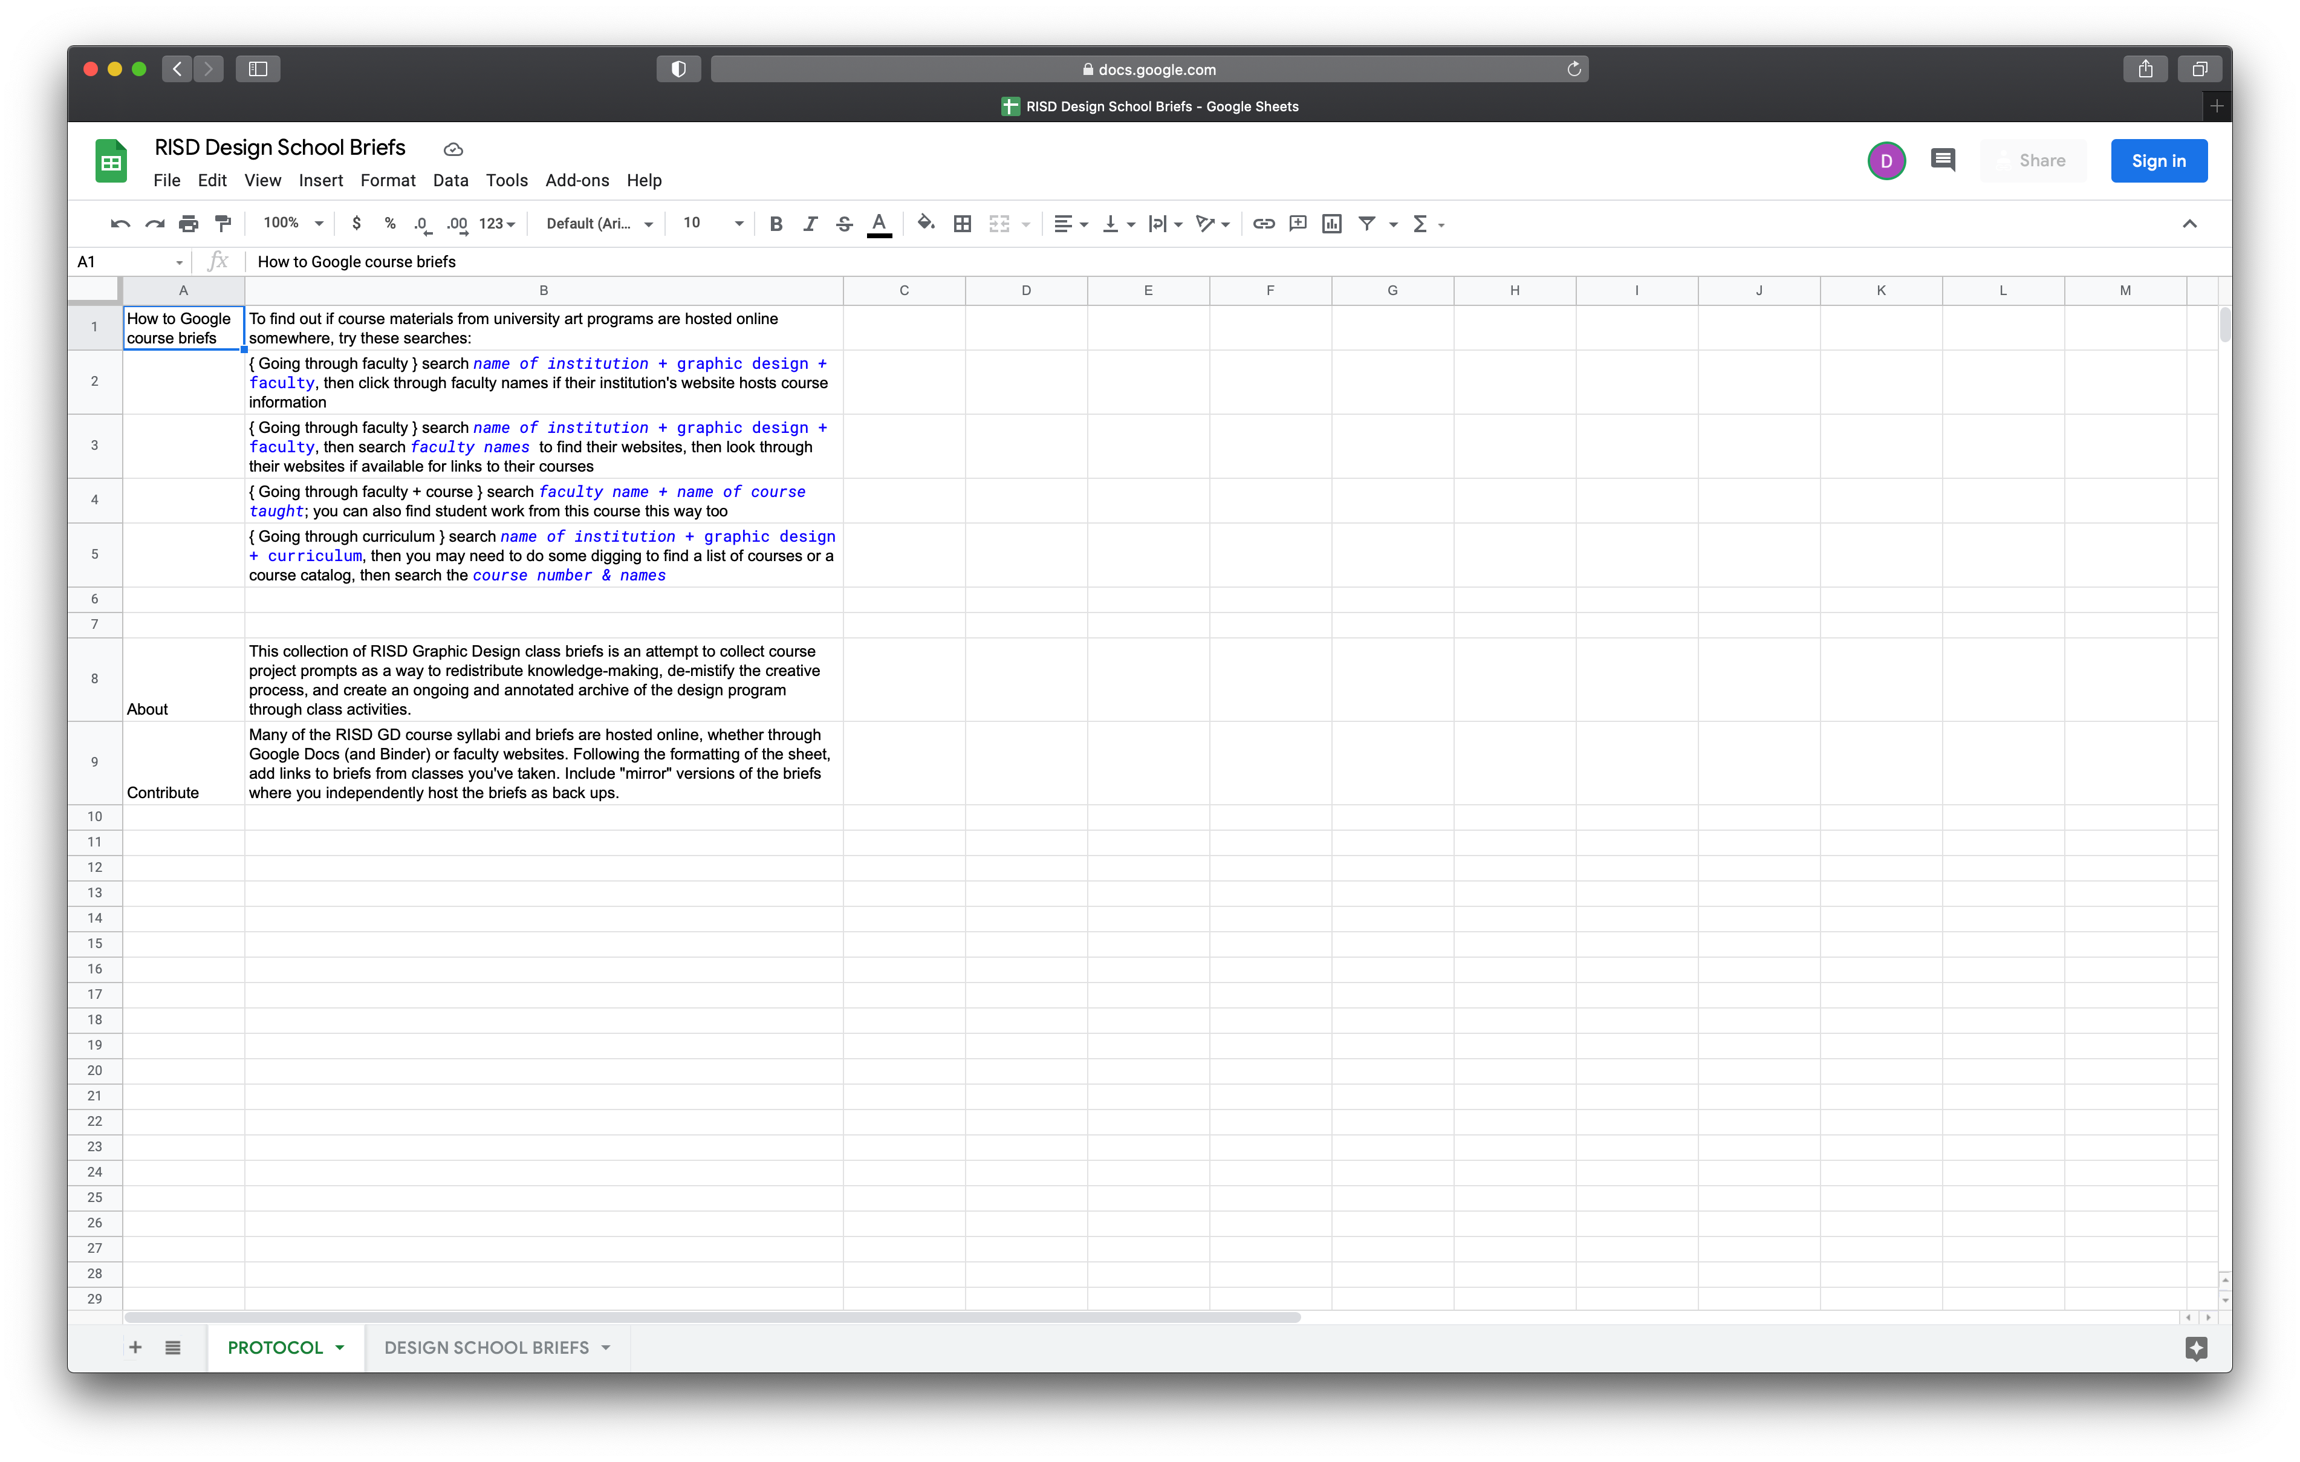Format as currency with dollar icon

pos(356,224)
